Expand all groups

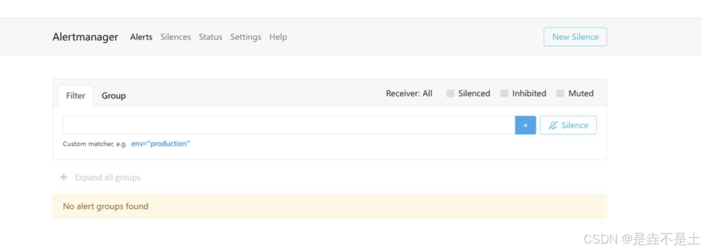coord(108,177)
